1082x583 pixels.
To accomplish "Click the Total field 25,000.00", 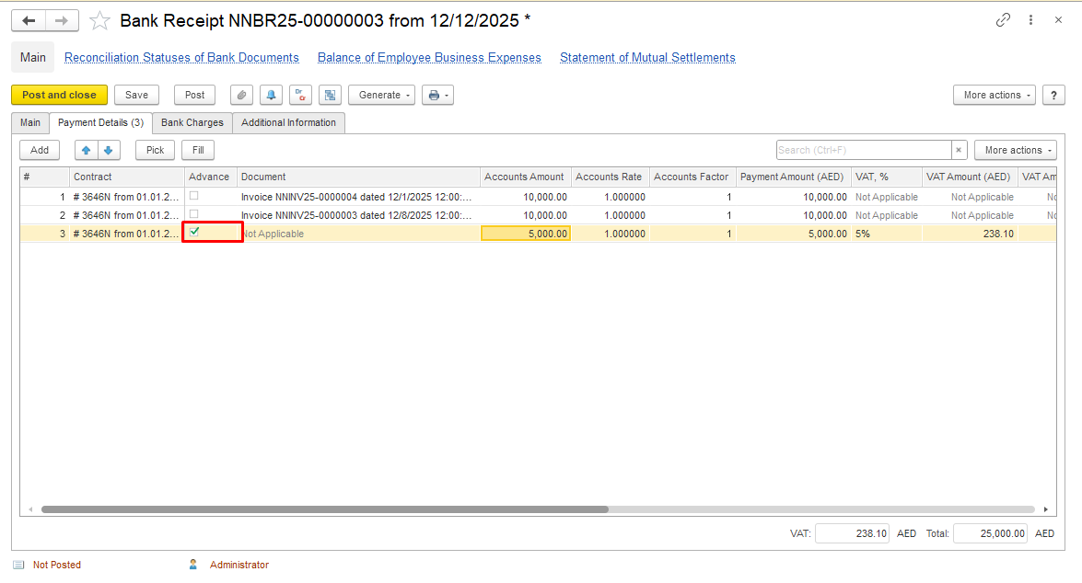I will (x=990, y=533).
